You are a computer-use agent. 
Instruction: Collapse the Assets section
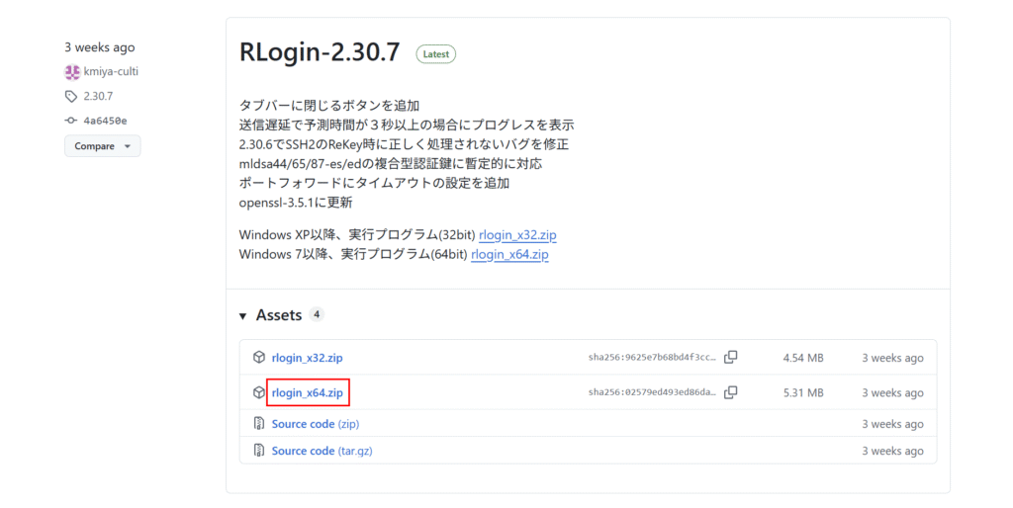pos(243,315)
